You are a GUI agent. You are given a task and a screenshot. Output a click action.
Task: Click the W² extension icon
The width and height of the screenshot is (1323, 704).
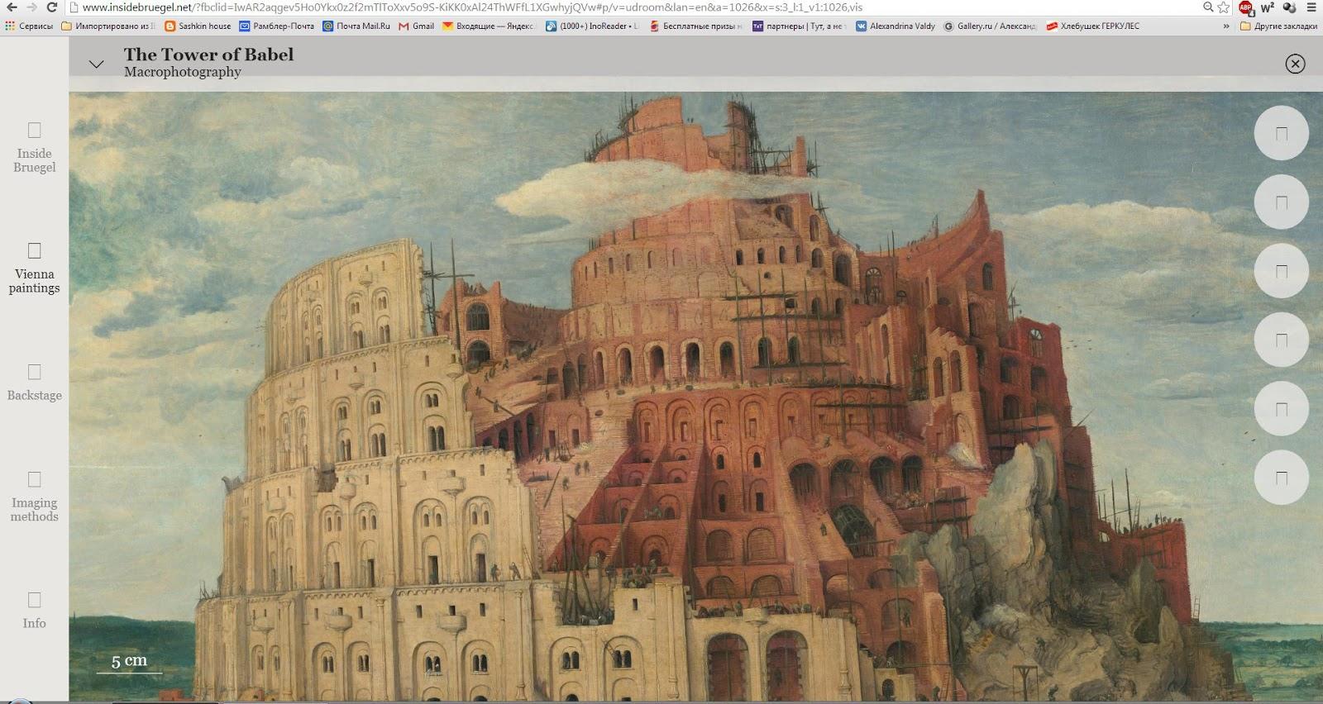[1268, 7]
